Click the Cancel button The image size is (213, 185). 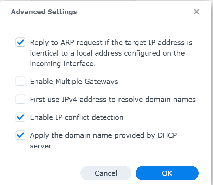coord(106,173)
